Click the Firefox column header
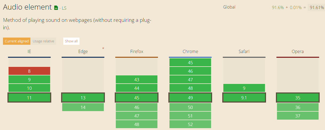 (x=137, y=51)
